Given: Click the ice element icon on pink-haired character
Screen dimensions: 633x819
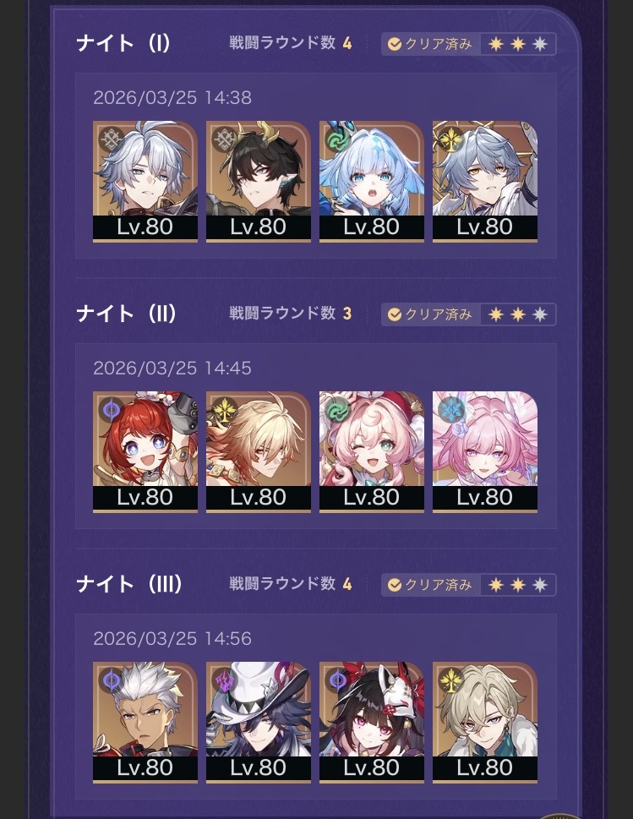Looking at the screenshot, I should point(450,410).
